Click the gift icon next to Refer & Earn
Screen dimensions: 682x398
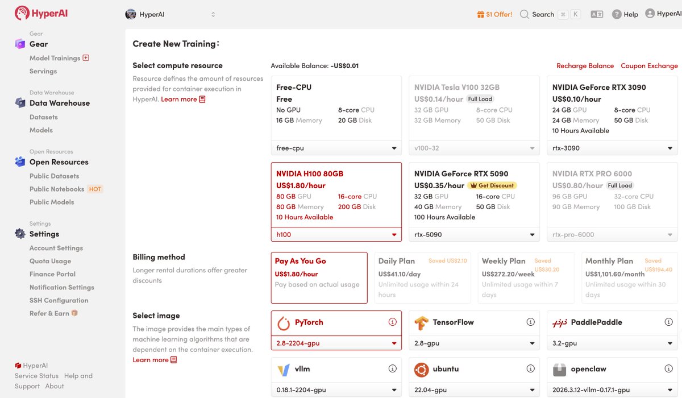pos(74,313)
